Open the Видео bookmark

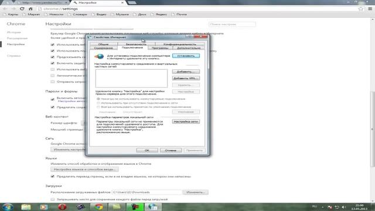pos(99,15)
